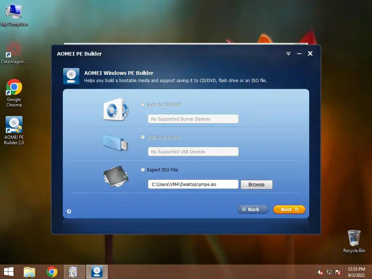Viewport: 372px width, 279px height.
Task: Open the AOMEI title bar dropdown menu icon
Action: click(288, 54)
